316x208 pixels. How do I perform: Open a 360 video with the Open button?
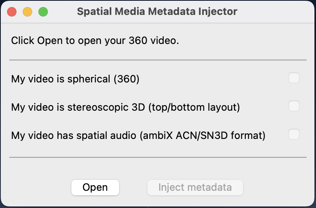pos(95,188)
